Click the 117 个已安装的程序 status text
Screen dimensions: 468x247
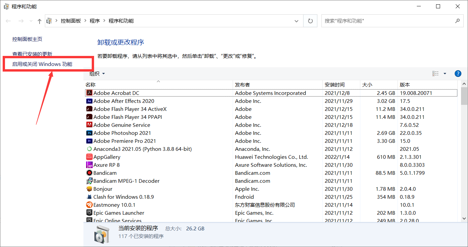pyautogui.click(x=141, y=236)
